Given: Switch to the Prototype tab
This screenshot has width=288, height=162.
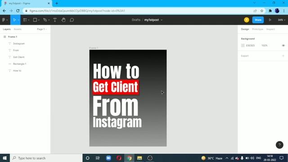Looking at the screenshot, I should tap(257, 29).
